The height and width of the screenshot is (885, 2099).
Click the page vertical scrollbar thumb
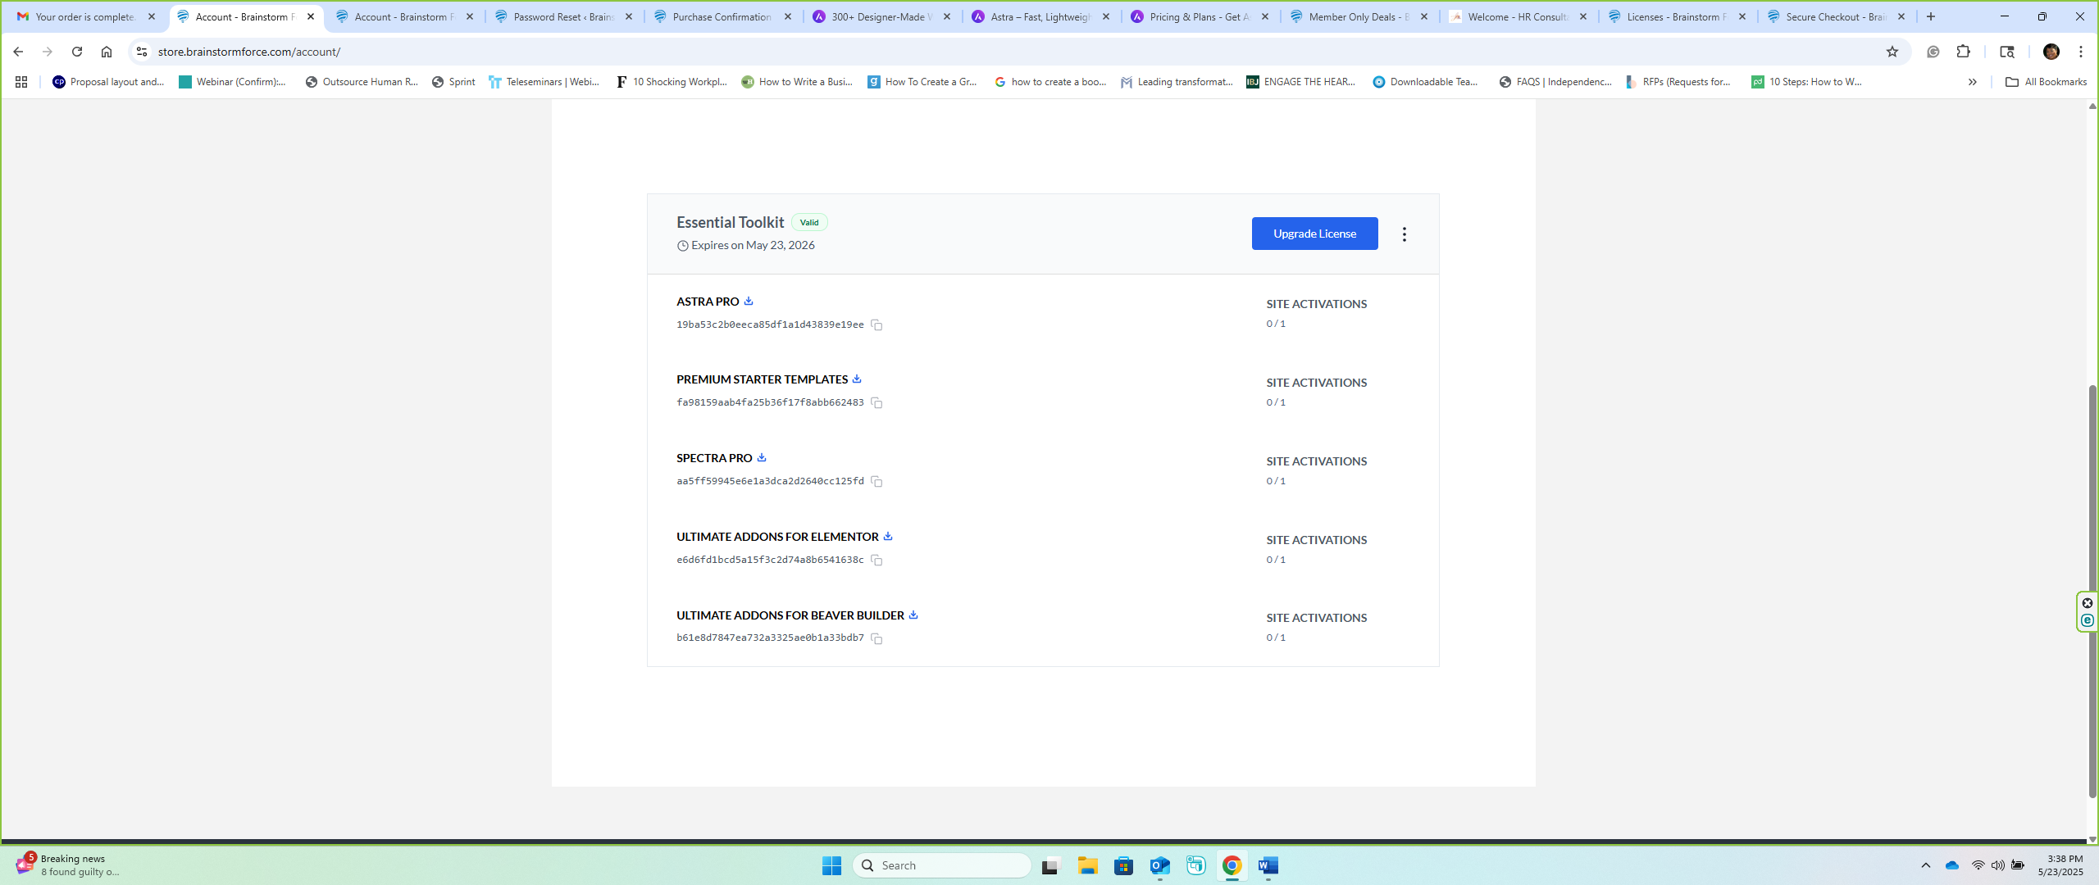pos(2092,590)
